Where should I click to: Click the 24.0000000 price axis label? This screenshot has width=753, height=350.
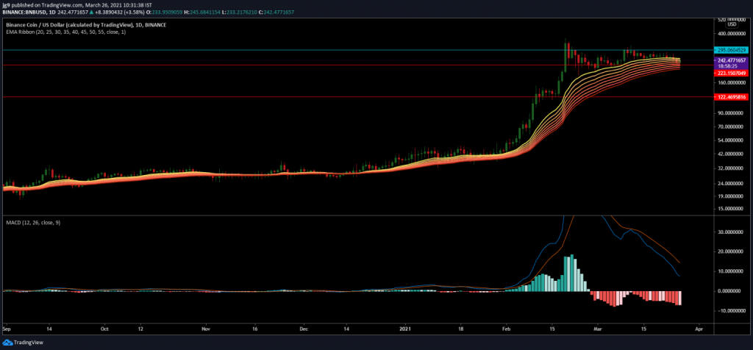tap(732, 184)
